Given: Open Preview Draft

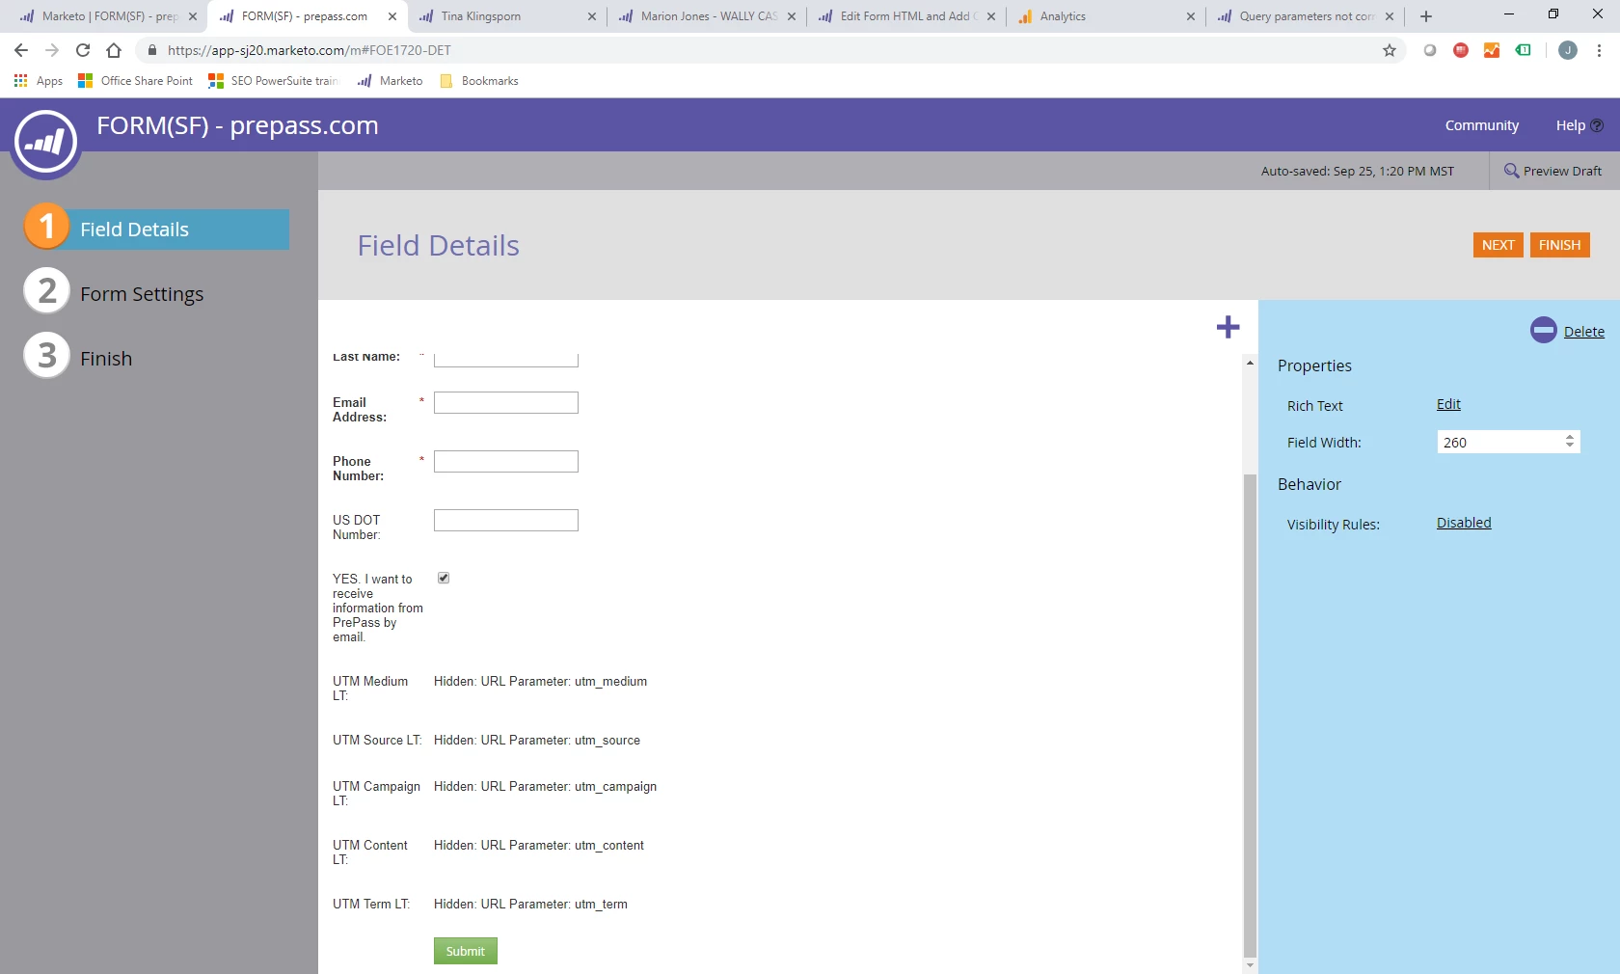Looking at the screenshot, I should 1553,171.
